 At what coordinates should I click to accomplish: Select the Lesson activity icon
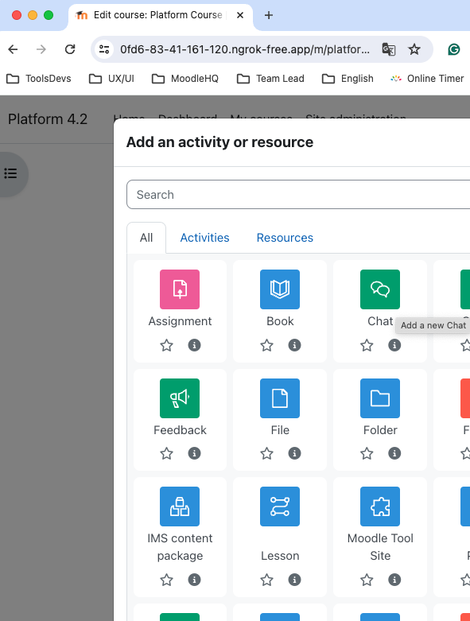click(280, 507)
